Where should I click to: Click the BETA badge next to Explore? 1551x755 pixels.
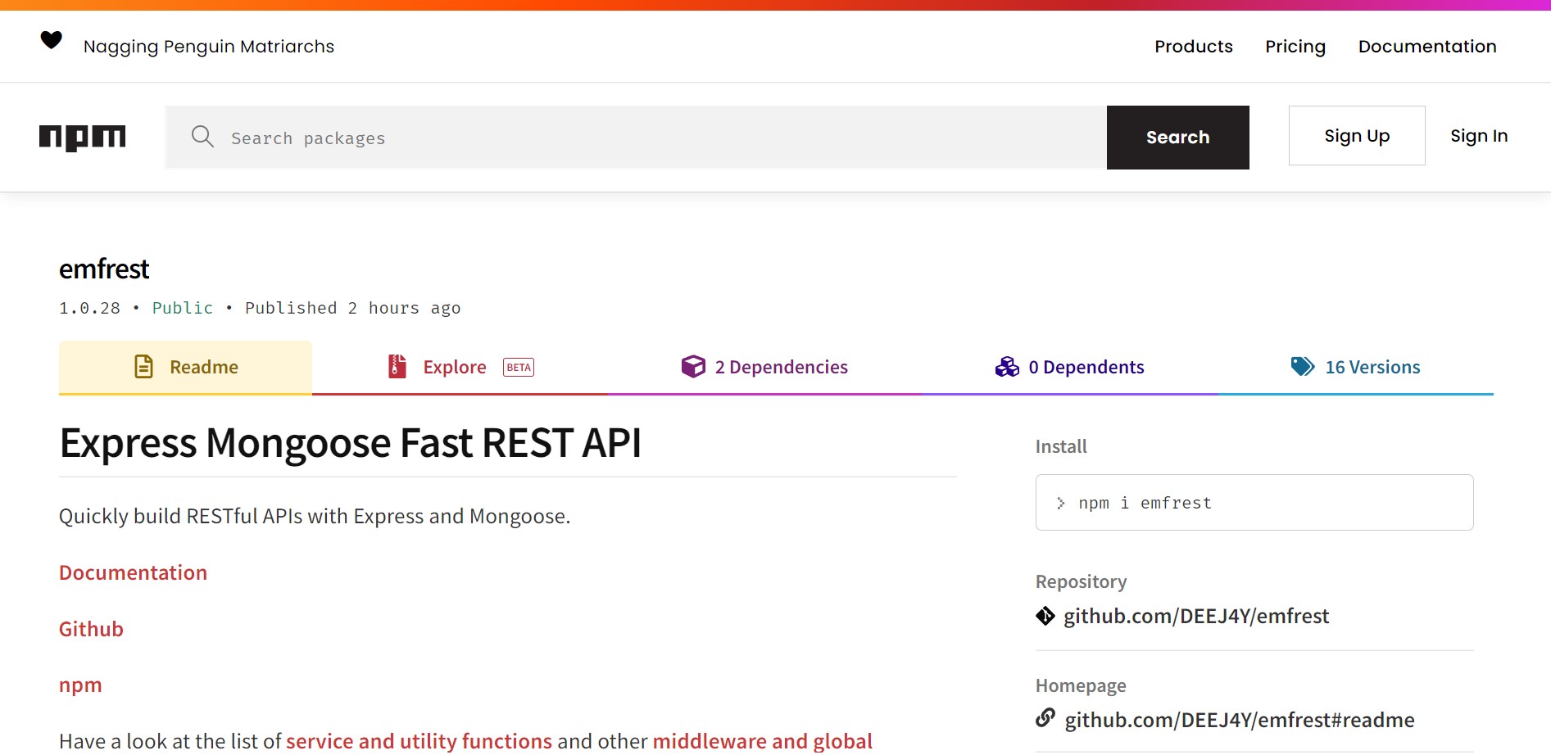coord(519,367)
